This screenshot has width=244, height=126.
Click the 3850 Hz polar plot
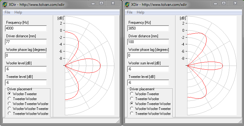[x=212, y=66]
